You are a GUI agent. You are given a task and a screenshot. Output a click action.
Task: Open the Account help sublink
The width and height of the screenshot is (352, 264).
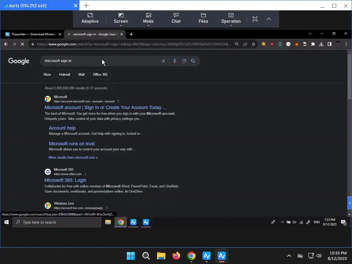pyautogui.click(x=62, y=128)
